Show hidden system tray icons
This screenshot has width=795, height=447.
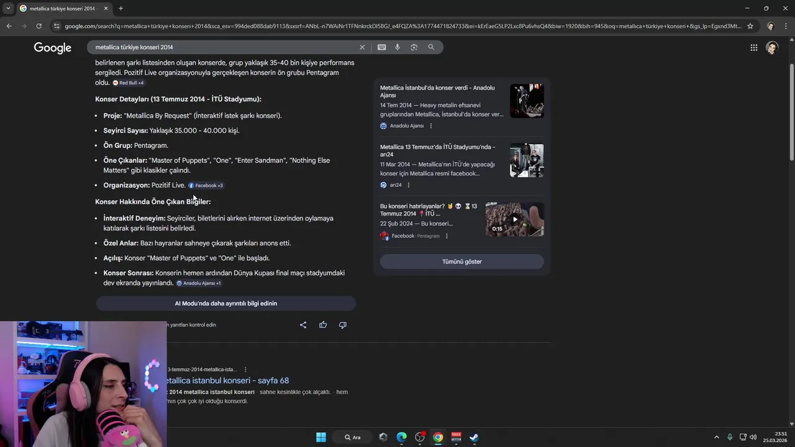[x=716, y=437]
